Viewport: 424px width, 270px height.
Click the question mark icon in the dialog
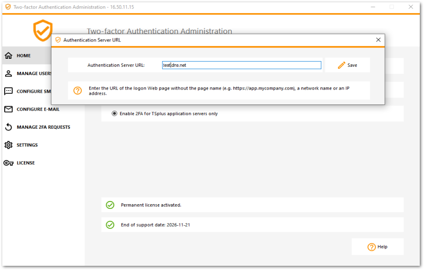pos(78,90)
